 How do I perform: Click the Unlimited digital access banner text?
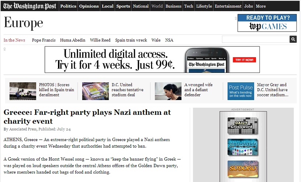pyautogui.click(x=115, y=59)
